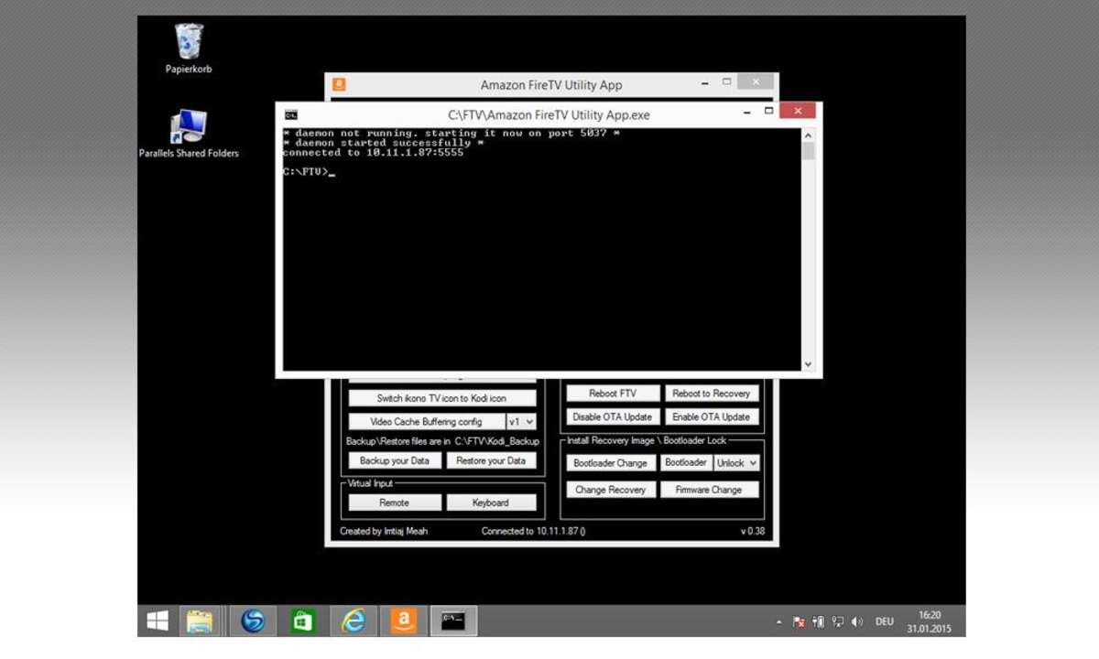
Task: Show hidden tray icons arrow
Action: tap(779, 622)
